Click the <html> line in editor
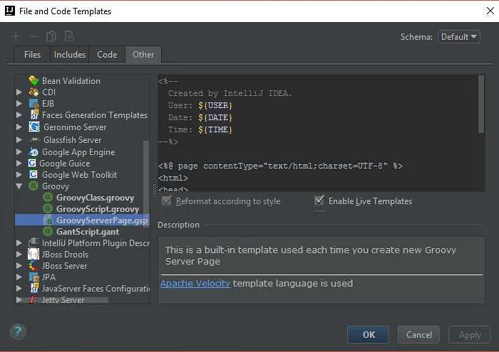The image size is (499, 352). pos(173,178)
